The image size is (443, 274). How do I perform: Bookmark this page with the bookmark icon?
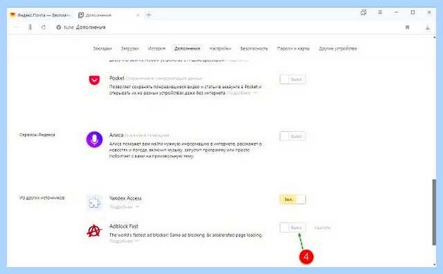click(x=407, y=27)
